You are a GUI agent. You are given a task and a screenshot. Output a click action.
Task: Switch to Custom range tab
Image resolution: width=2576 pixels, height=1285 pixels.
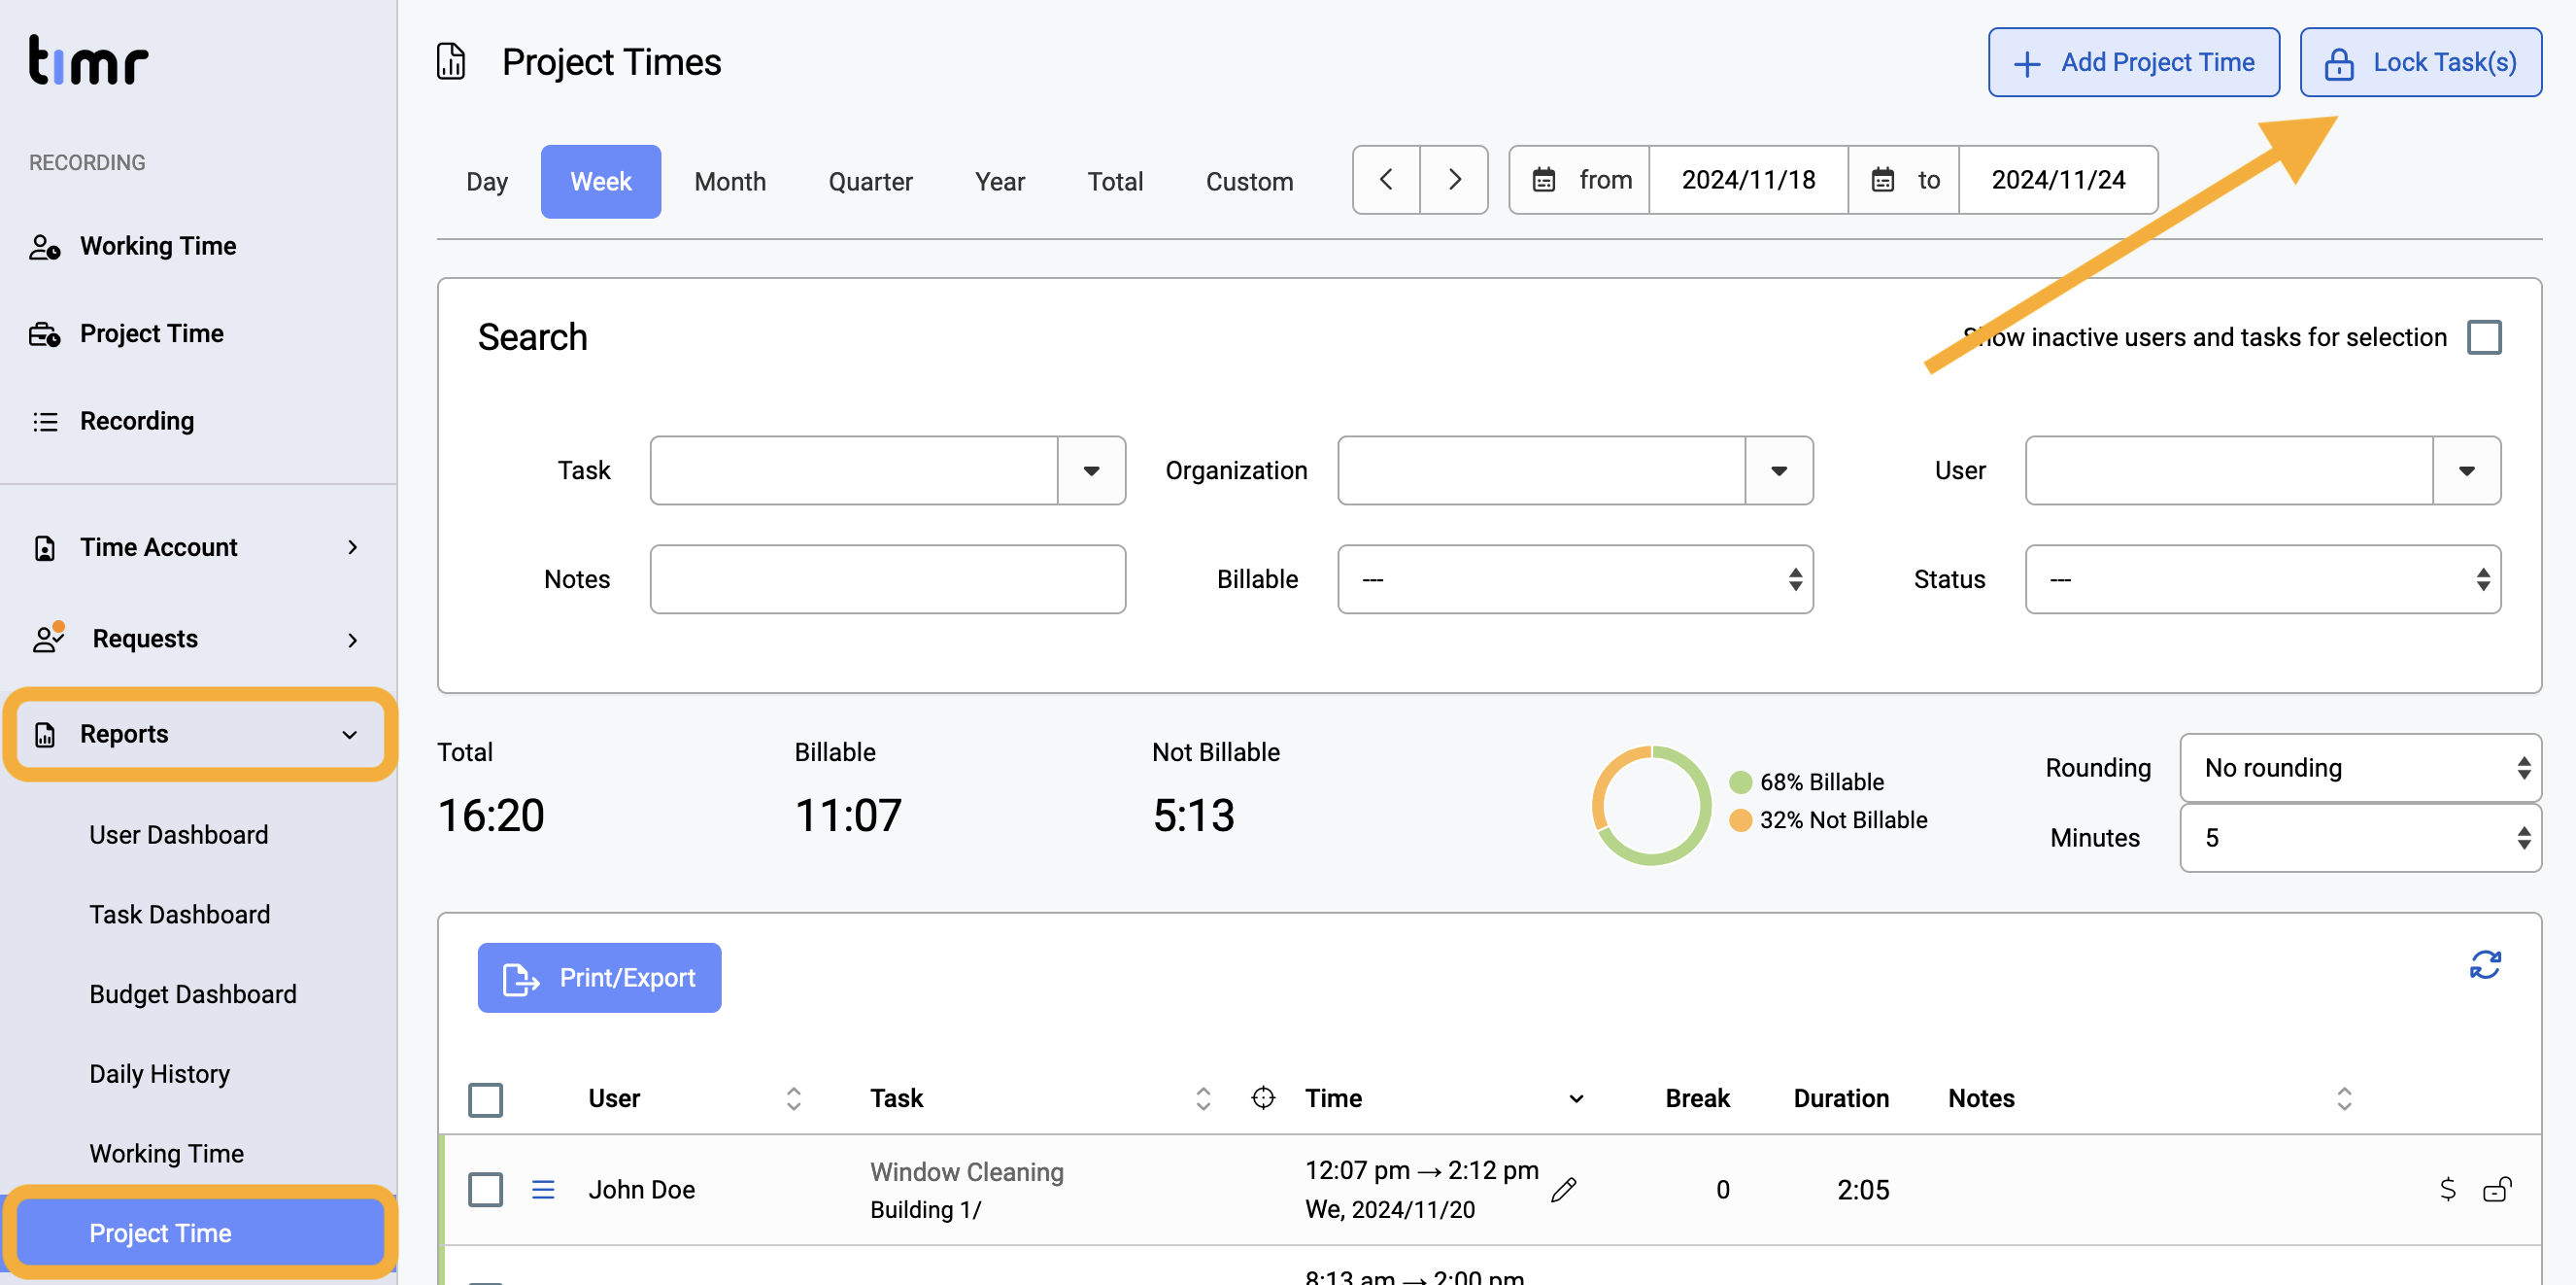(1249, 181)
